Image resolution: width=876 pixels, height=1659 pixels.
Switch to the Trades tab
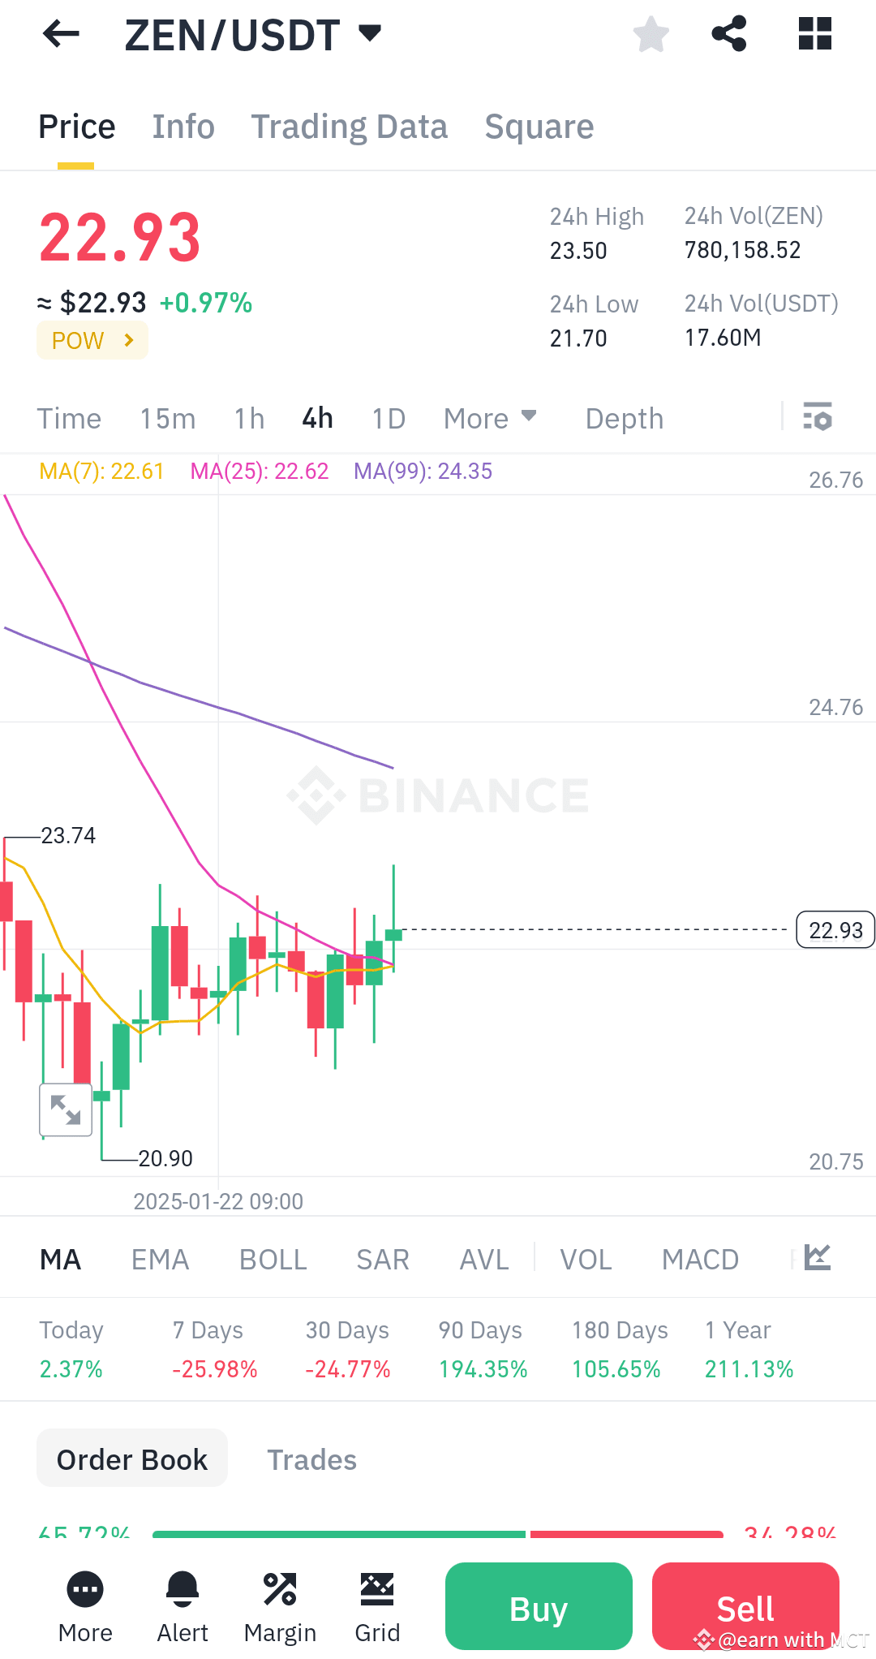click(x=311, y=1459)
